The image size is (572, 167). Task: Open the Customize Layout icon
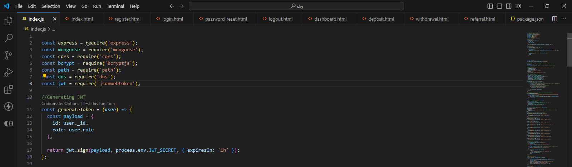coord(518,6)
